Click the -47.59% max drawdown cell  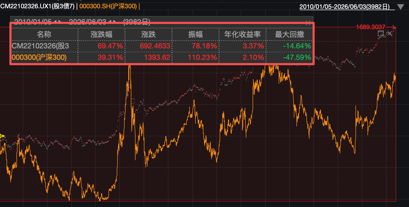(x=297, y=57)
